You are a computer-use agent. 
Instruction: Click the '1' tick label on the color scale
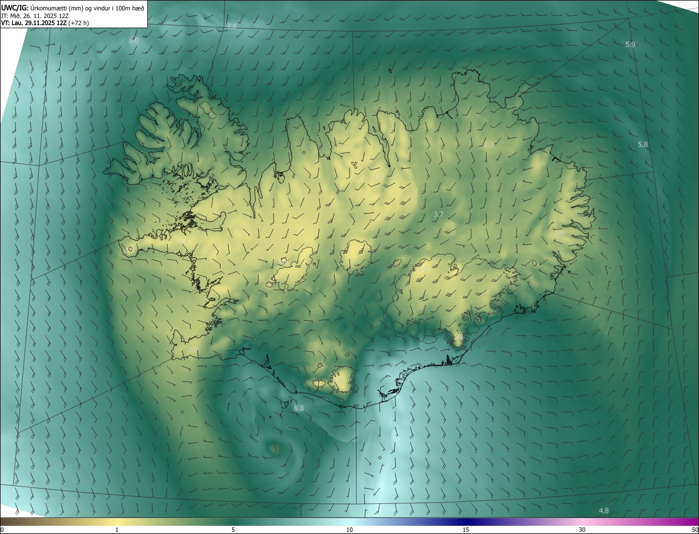[x=117, y=530]
